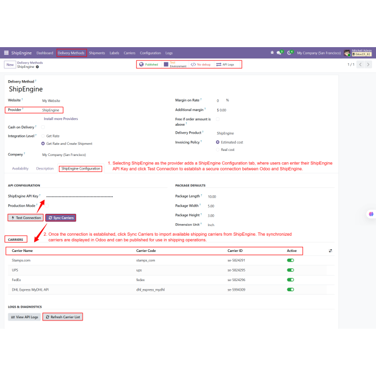This screenshot has width=376, height=376.
Task: Click the New record button
Action: [x=10, y=65]
